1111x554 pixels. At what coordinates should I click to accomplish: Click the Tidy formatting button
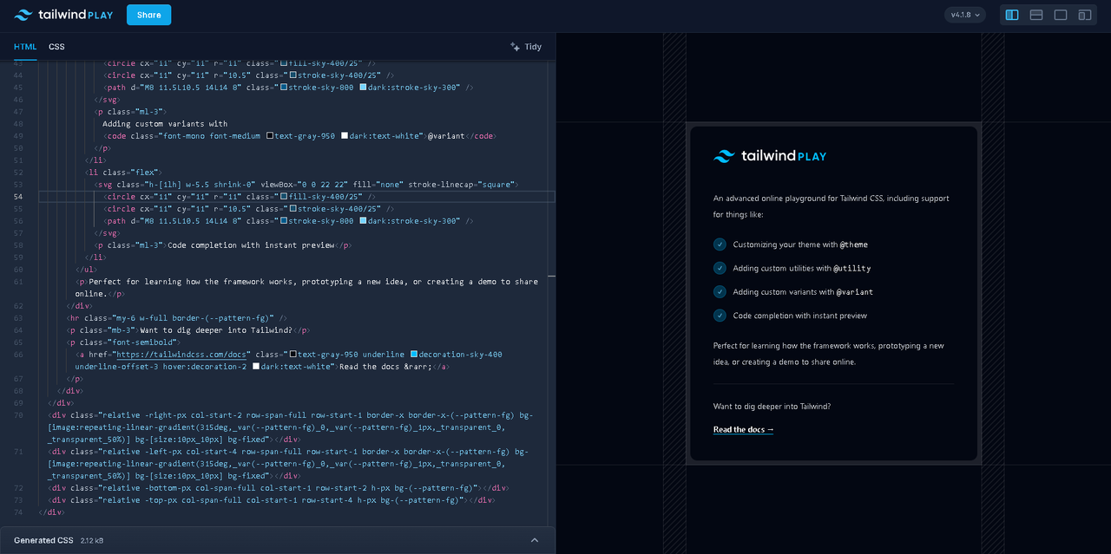pyautogui.click(x=526, y=47)
